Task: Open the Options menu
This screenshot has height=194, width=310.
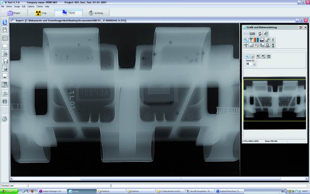Action: [31, 6]
